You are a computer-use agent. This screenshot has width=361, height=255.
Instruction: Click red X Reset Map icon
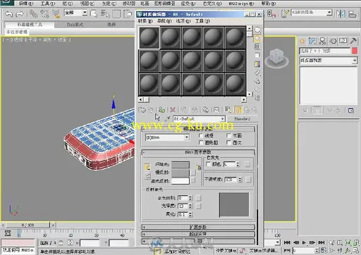(173, 110)
